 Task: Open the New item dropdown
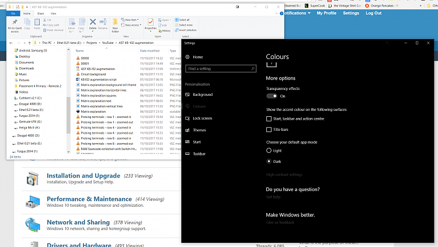130,20
